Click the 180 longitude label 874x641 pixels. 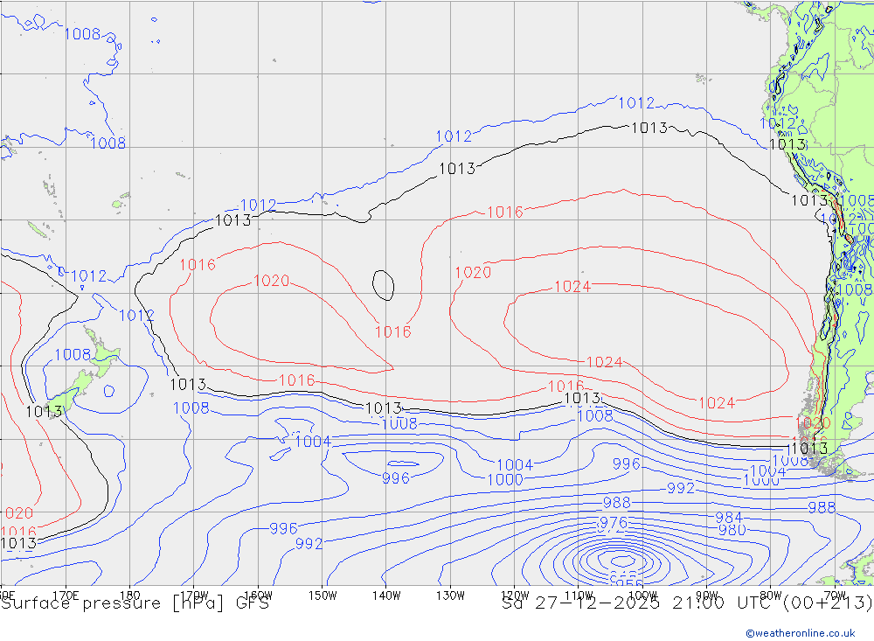tap(130, 596)
